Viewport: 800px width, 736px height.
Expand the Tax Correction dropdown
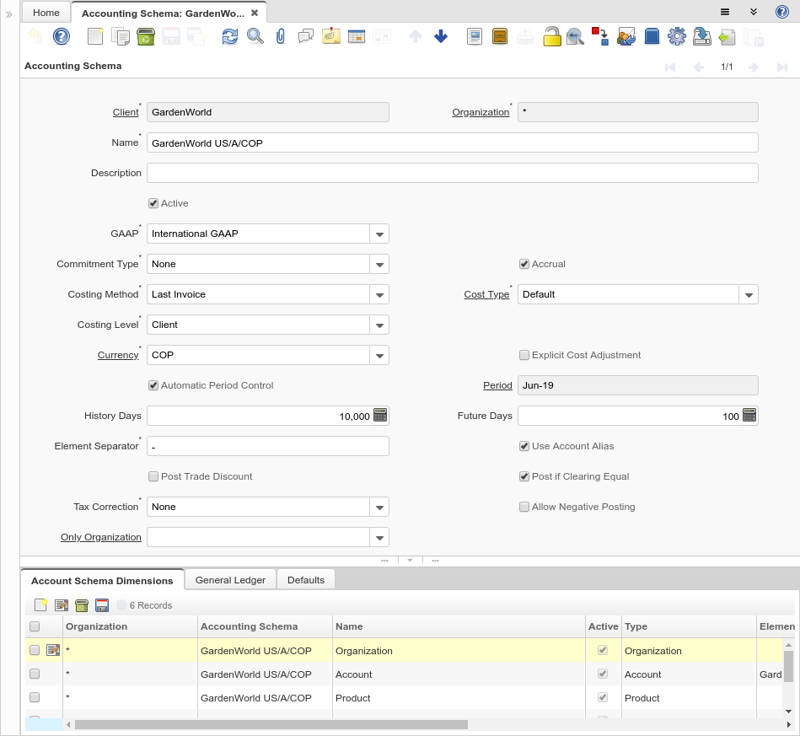(379, 507)
